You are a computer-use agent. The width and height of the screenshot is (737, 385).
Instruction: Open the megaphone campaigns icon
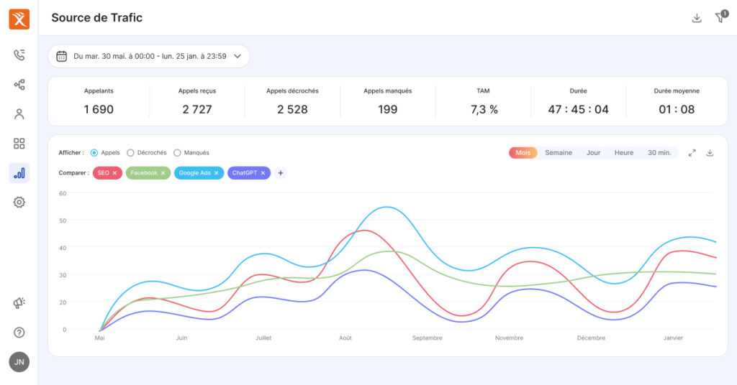click(19, 303)
